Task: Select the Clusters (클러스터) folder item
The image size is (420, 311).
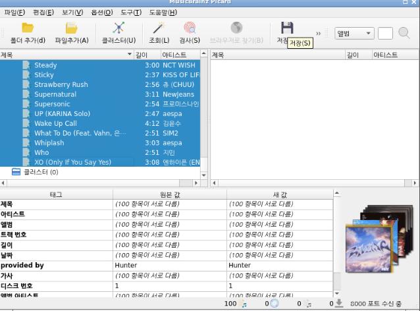Action: point(36,172)
